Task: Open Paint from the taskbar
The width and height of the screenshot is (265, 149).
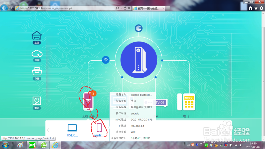Action: tap(20, 145)
